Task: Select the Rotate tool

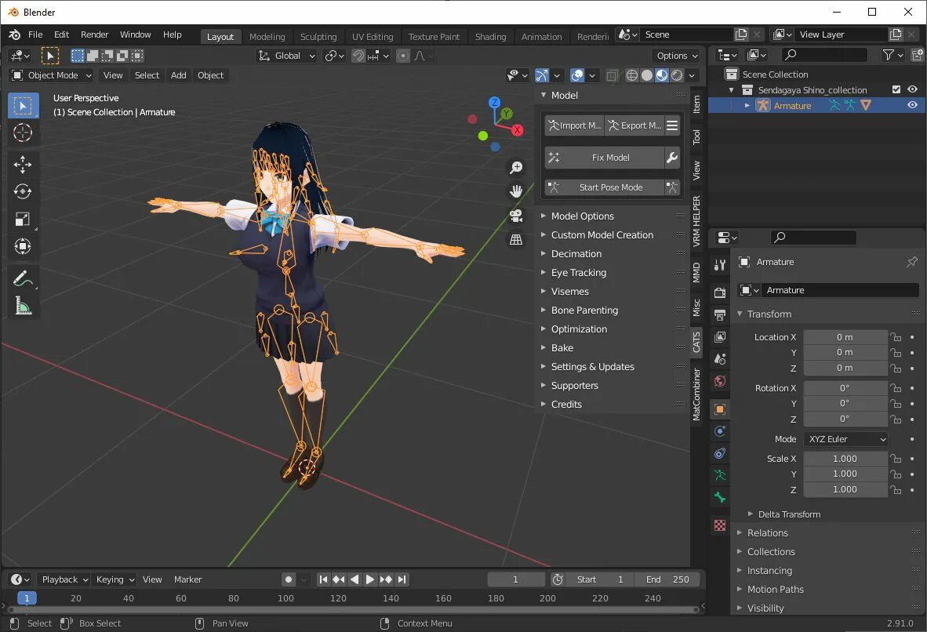Action: coord(23,191)
